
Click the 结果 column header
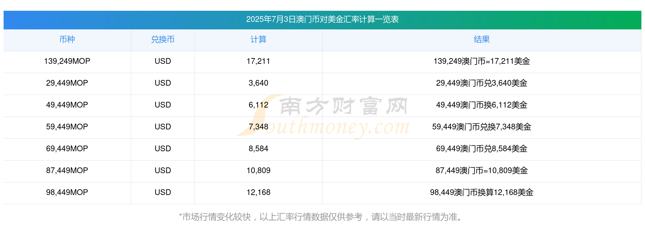point(482,39)
